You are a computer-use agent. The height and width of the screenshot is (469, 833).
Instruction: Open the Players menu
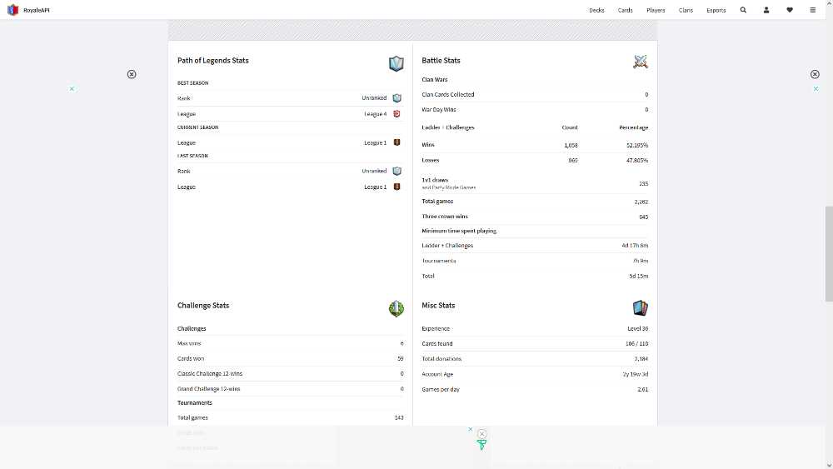coord(656,10)
